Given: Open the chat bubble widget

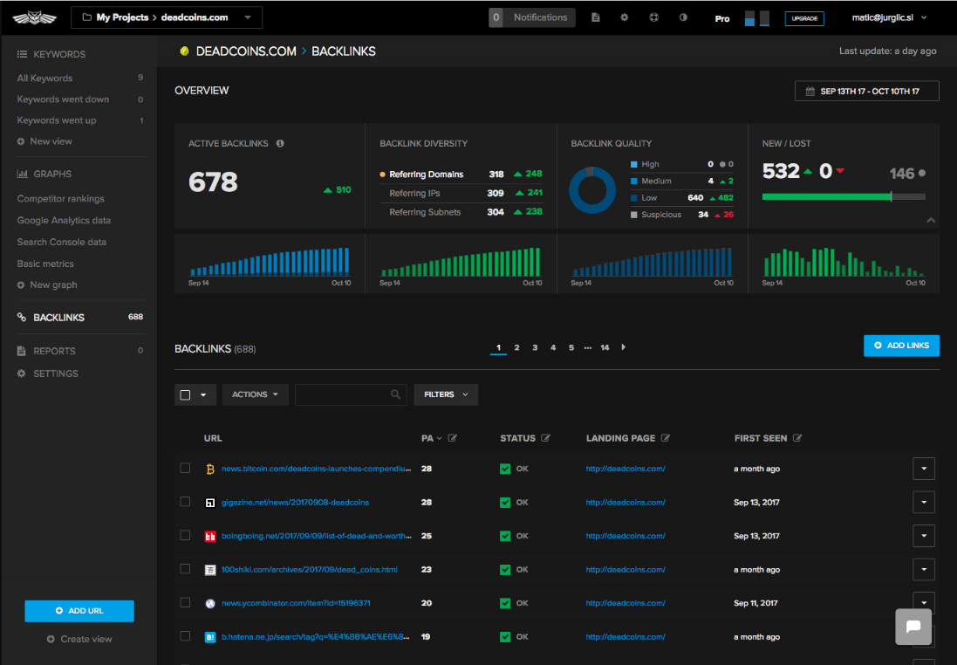Looking at the screenshot, I should 913,627.
